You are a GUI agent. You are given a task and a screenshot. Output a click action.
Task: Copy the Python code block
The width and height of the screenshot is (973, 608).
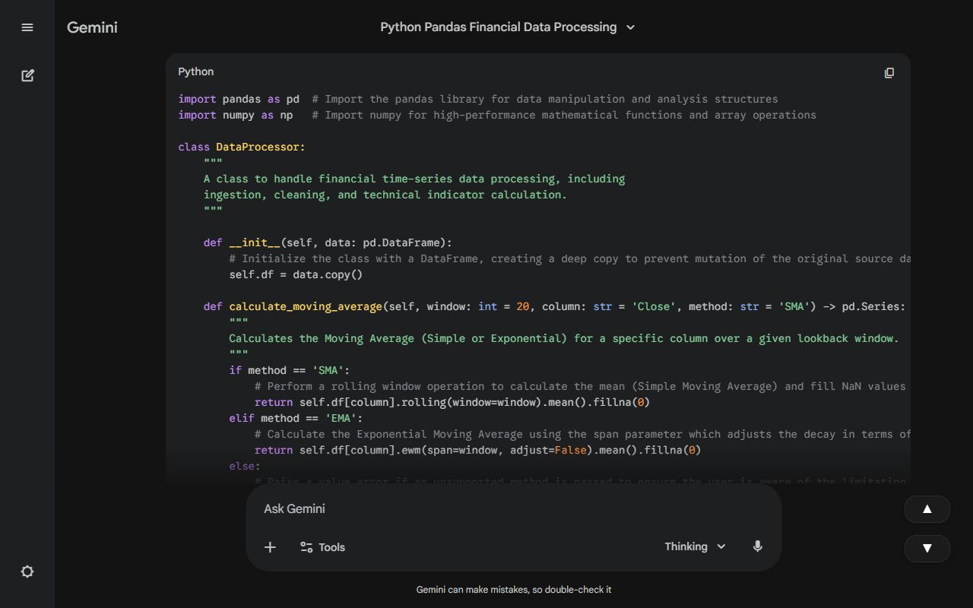pyautogui.click(x=889, y=72)
